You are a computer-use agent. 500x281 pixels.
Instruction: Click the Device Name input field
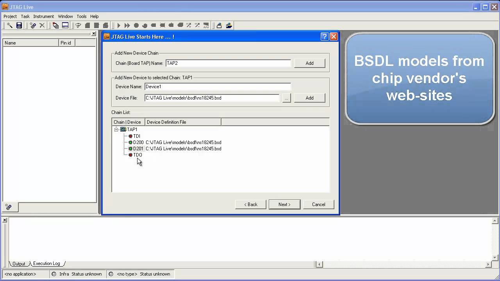point(218,87)
